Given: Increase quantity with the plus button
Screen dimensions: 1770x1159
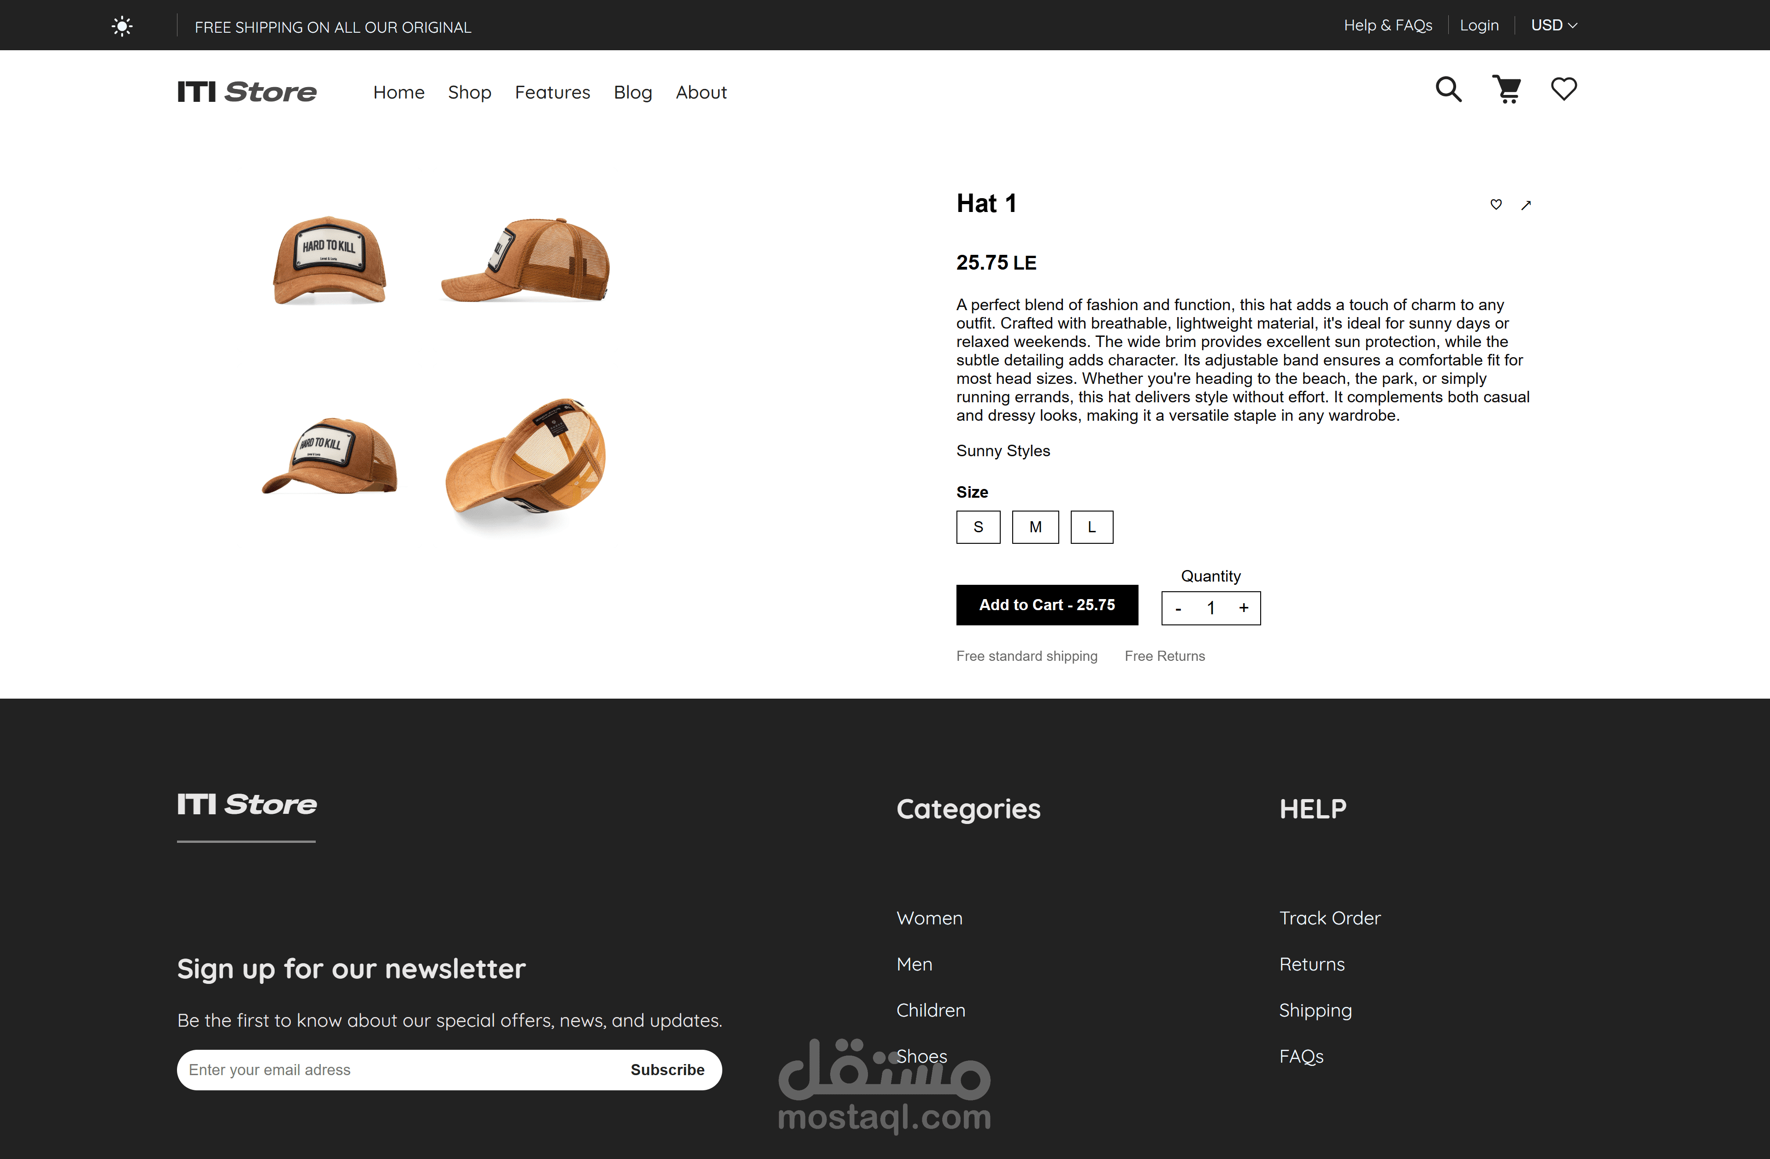Looking at the screenshot, I should (x=1244, y=608).
